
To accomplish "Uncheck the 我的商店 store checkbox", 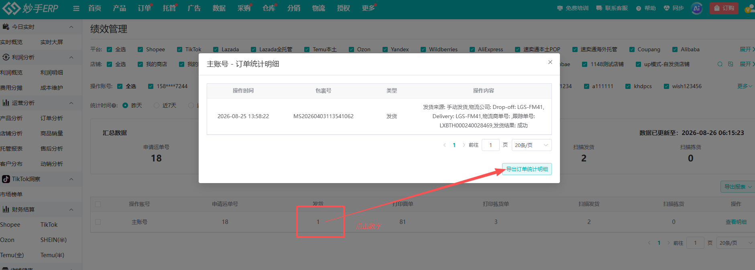I will coord(140,64).
